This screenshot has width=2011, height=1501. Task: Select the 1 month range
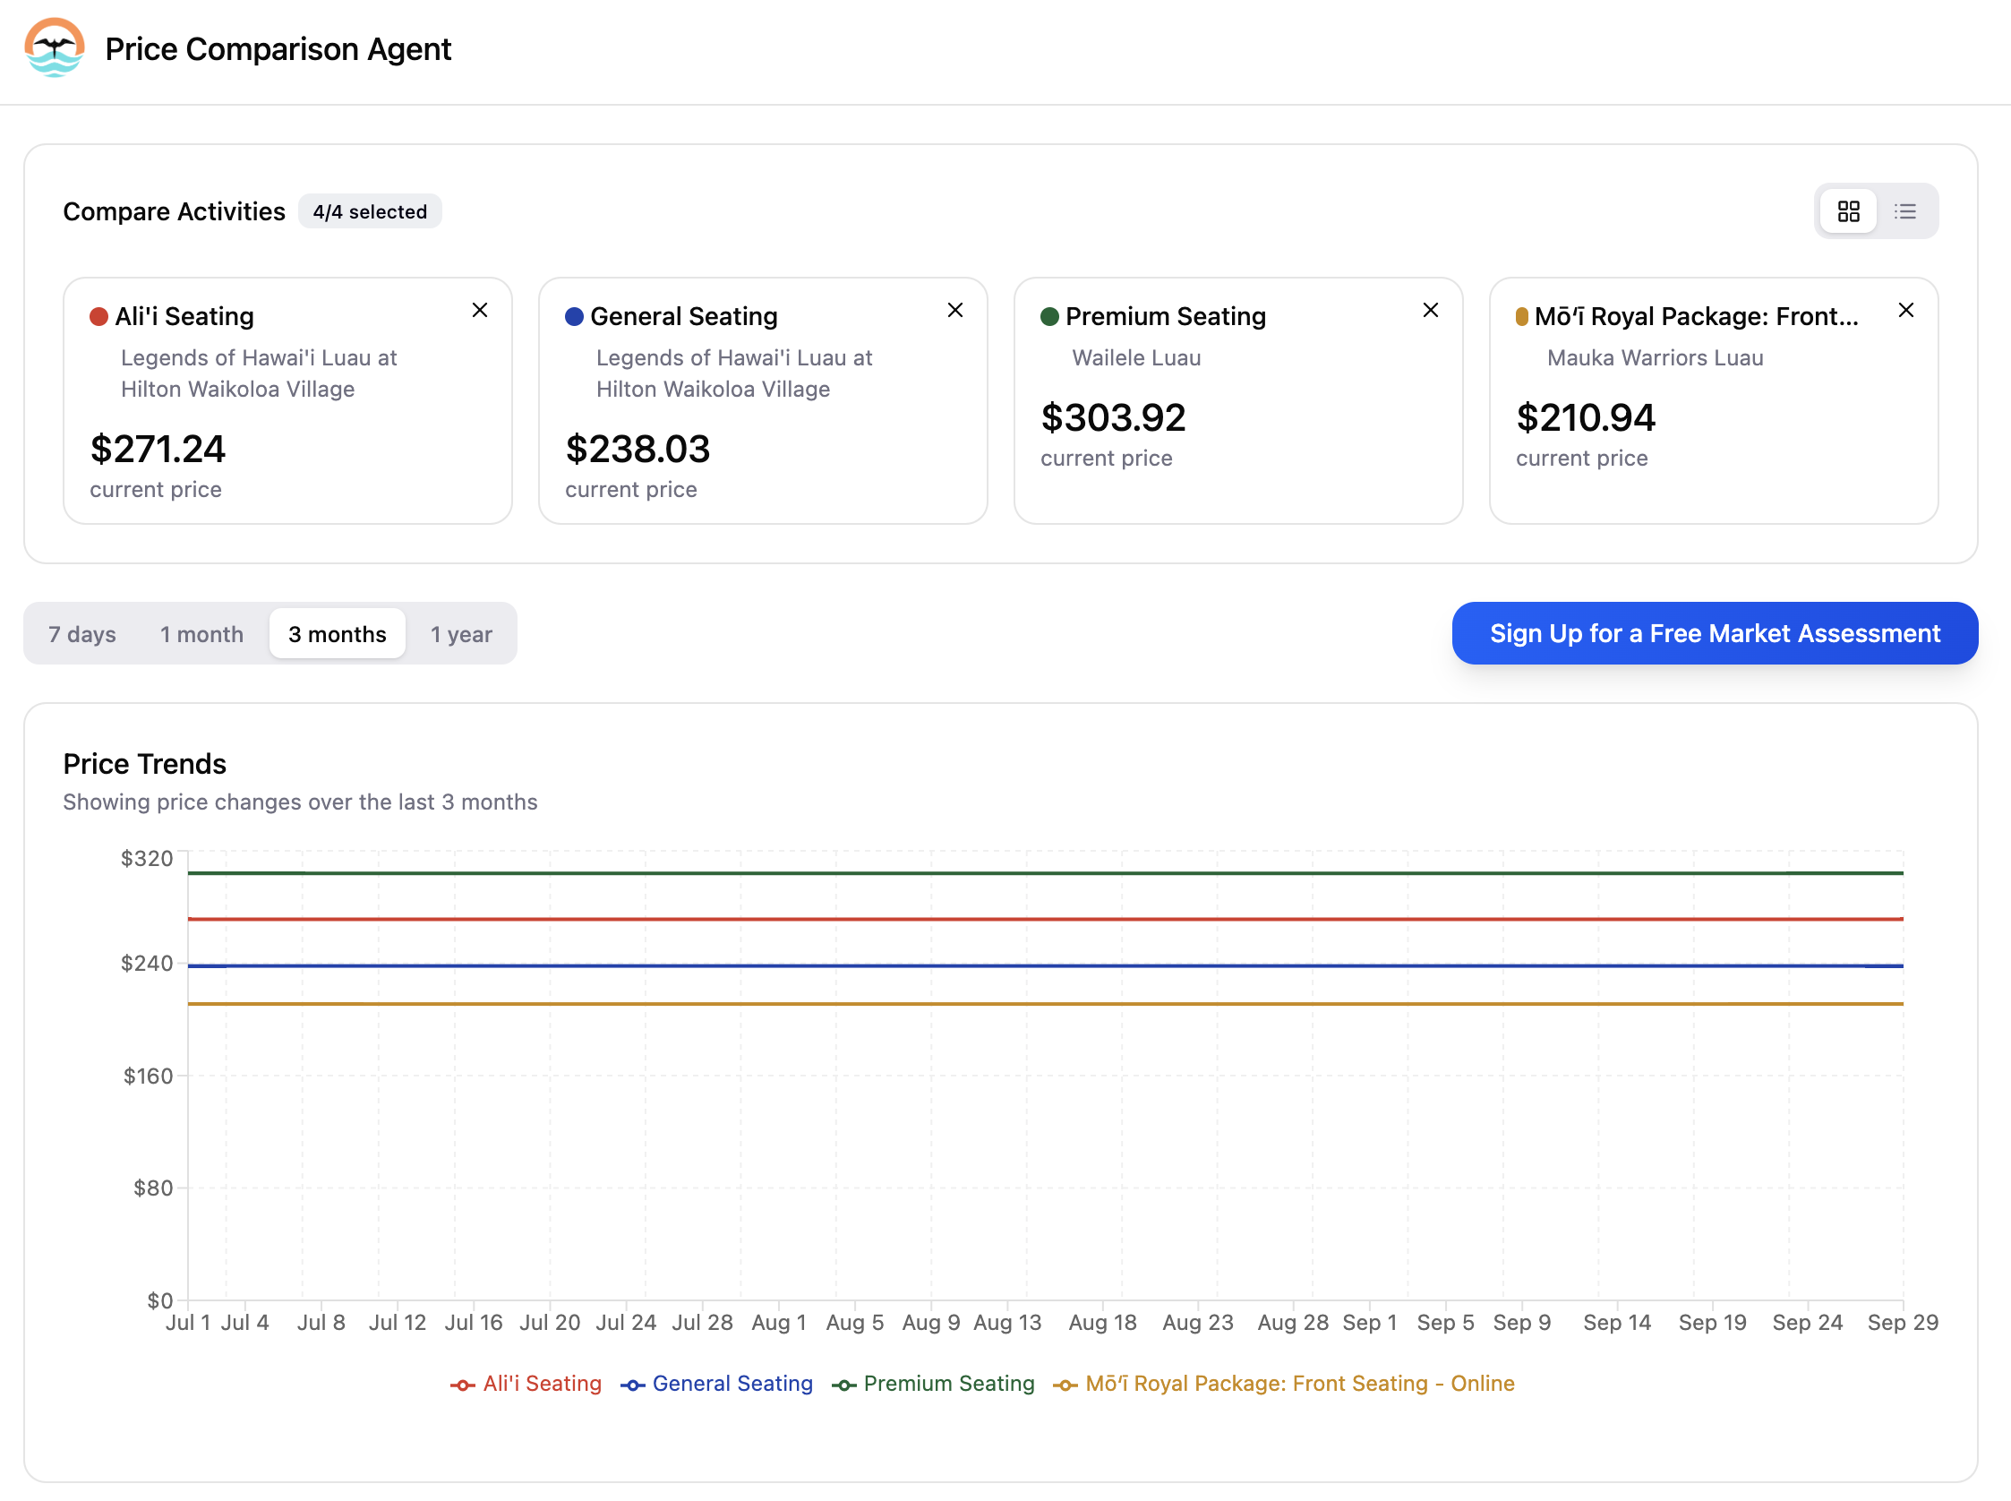[x=201, y=634]
